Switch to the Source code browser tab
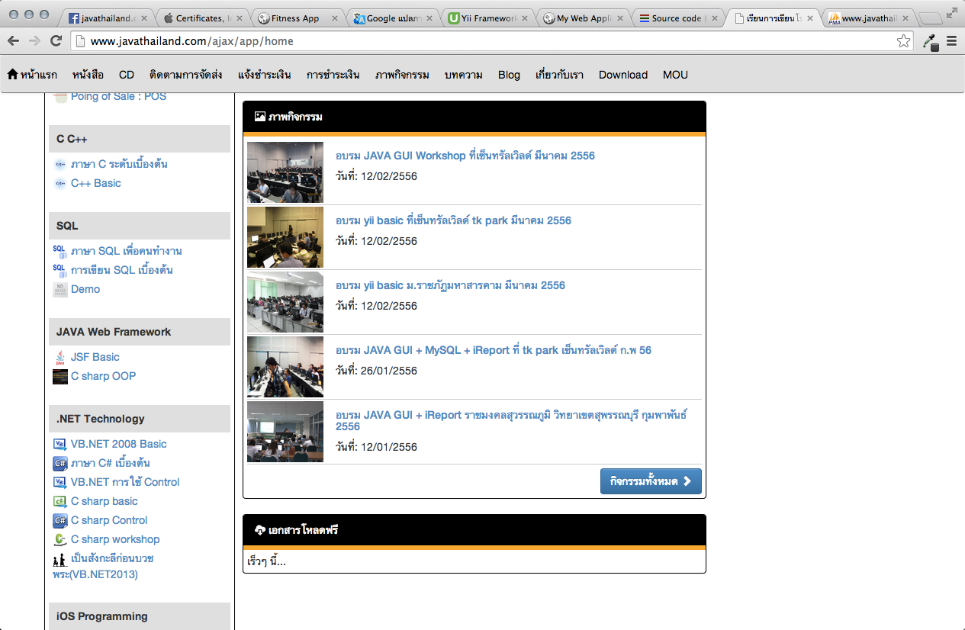Image resolution: width=965 pixels, height=630 pixels. [679, 18]
